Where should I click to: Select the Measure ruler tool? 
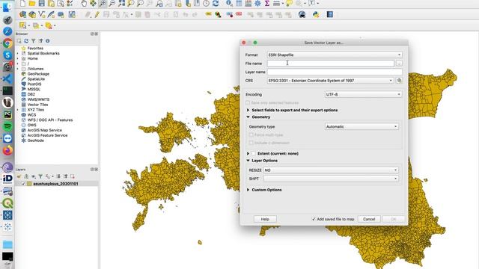[276, 3]
